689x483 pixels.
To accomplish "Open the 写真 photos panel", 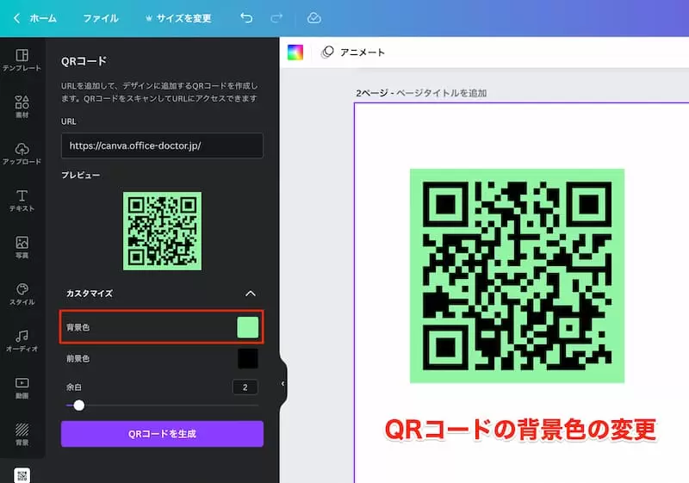I will (22, 247).
